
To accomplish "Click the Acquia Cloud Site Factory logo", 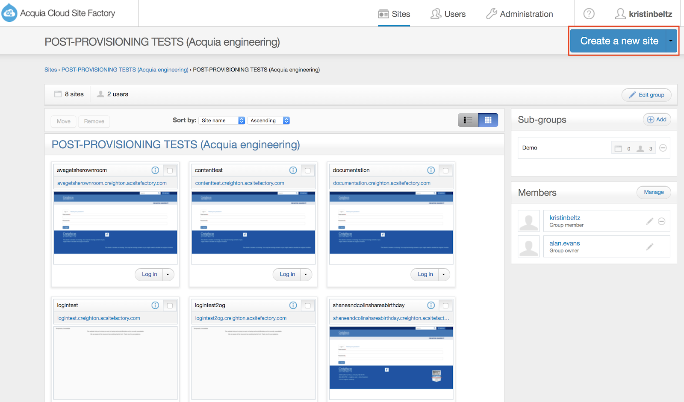I will click(x=59, y=13).
